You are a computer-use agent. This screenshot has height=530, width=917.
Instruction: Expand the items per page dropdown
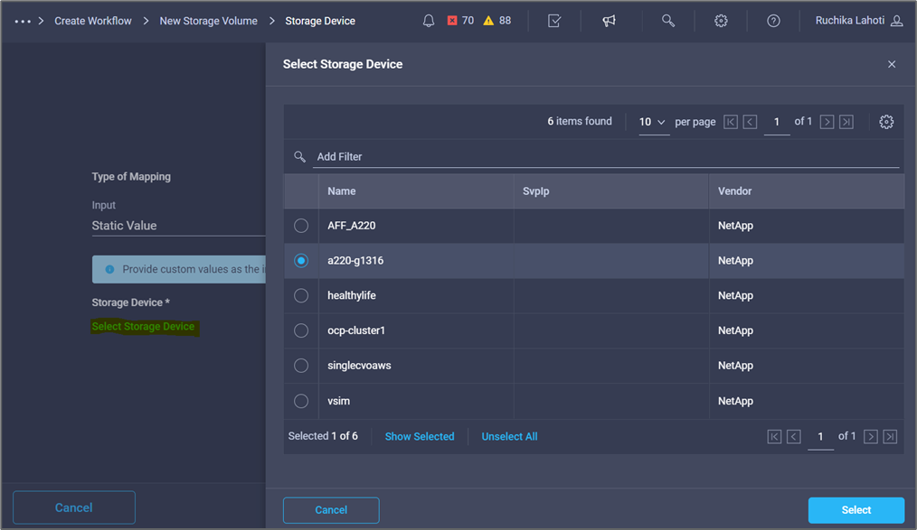click(653, 122)
